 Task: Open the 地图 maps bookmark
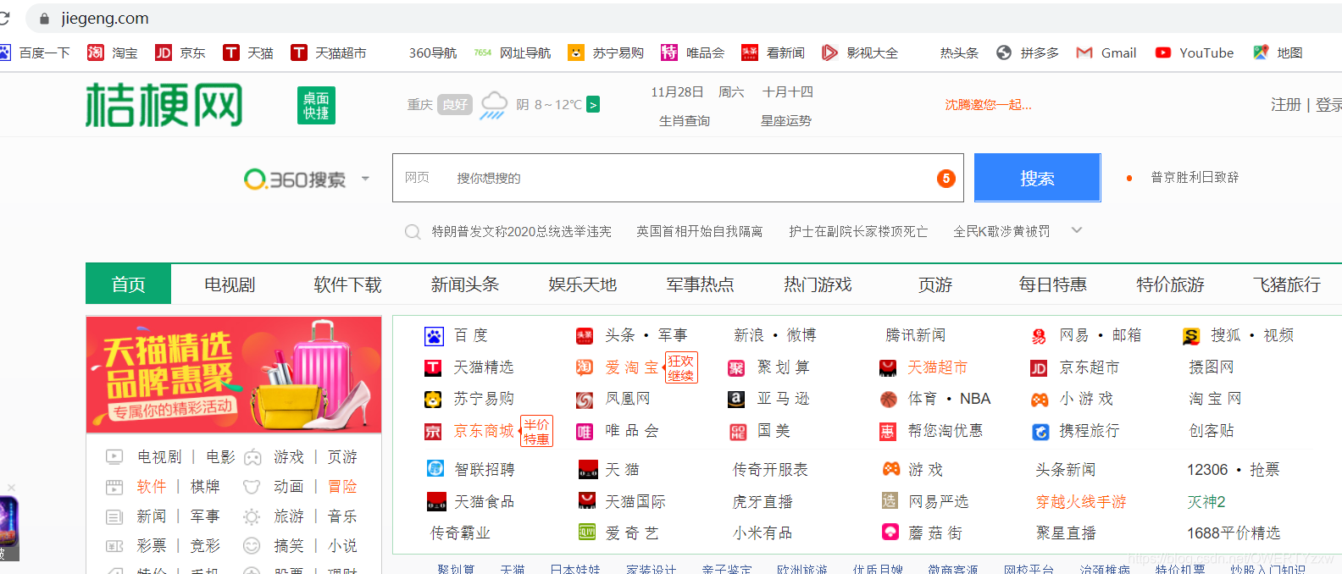(x=1278, y=52)
